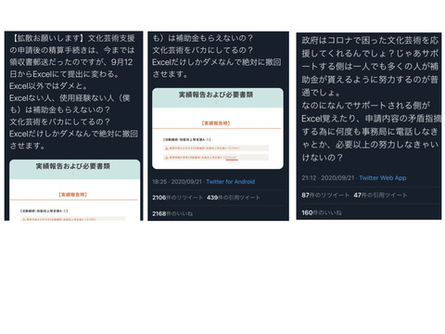View the 87件のリツイート list
Screen dimensions: 445x334
pyautogui.click(x=325, y=195)
